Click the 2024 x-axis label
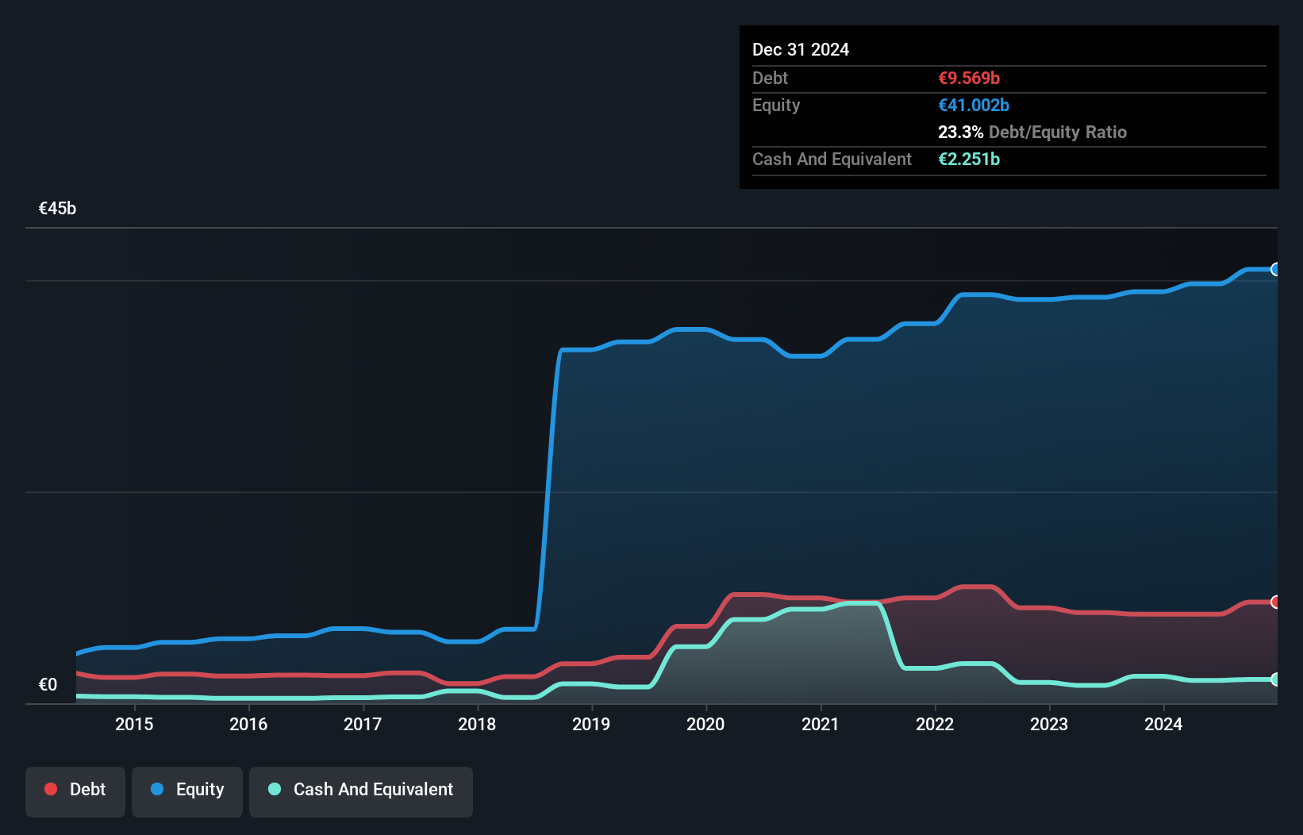The width and height of the screenshot is (1303, 835). point(1163,724)
